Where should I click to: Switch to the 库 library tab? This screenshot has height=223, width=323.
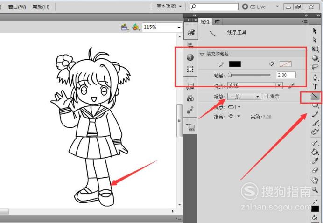(x=217, y=21)
